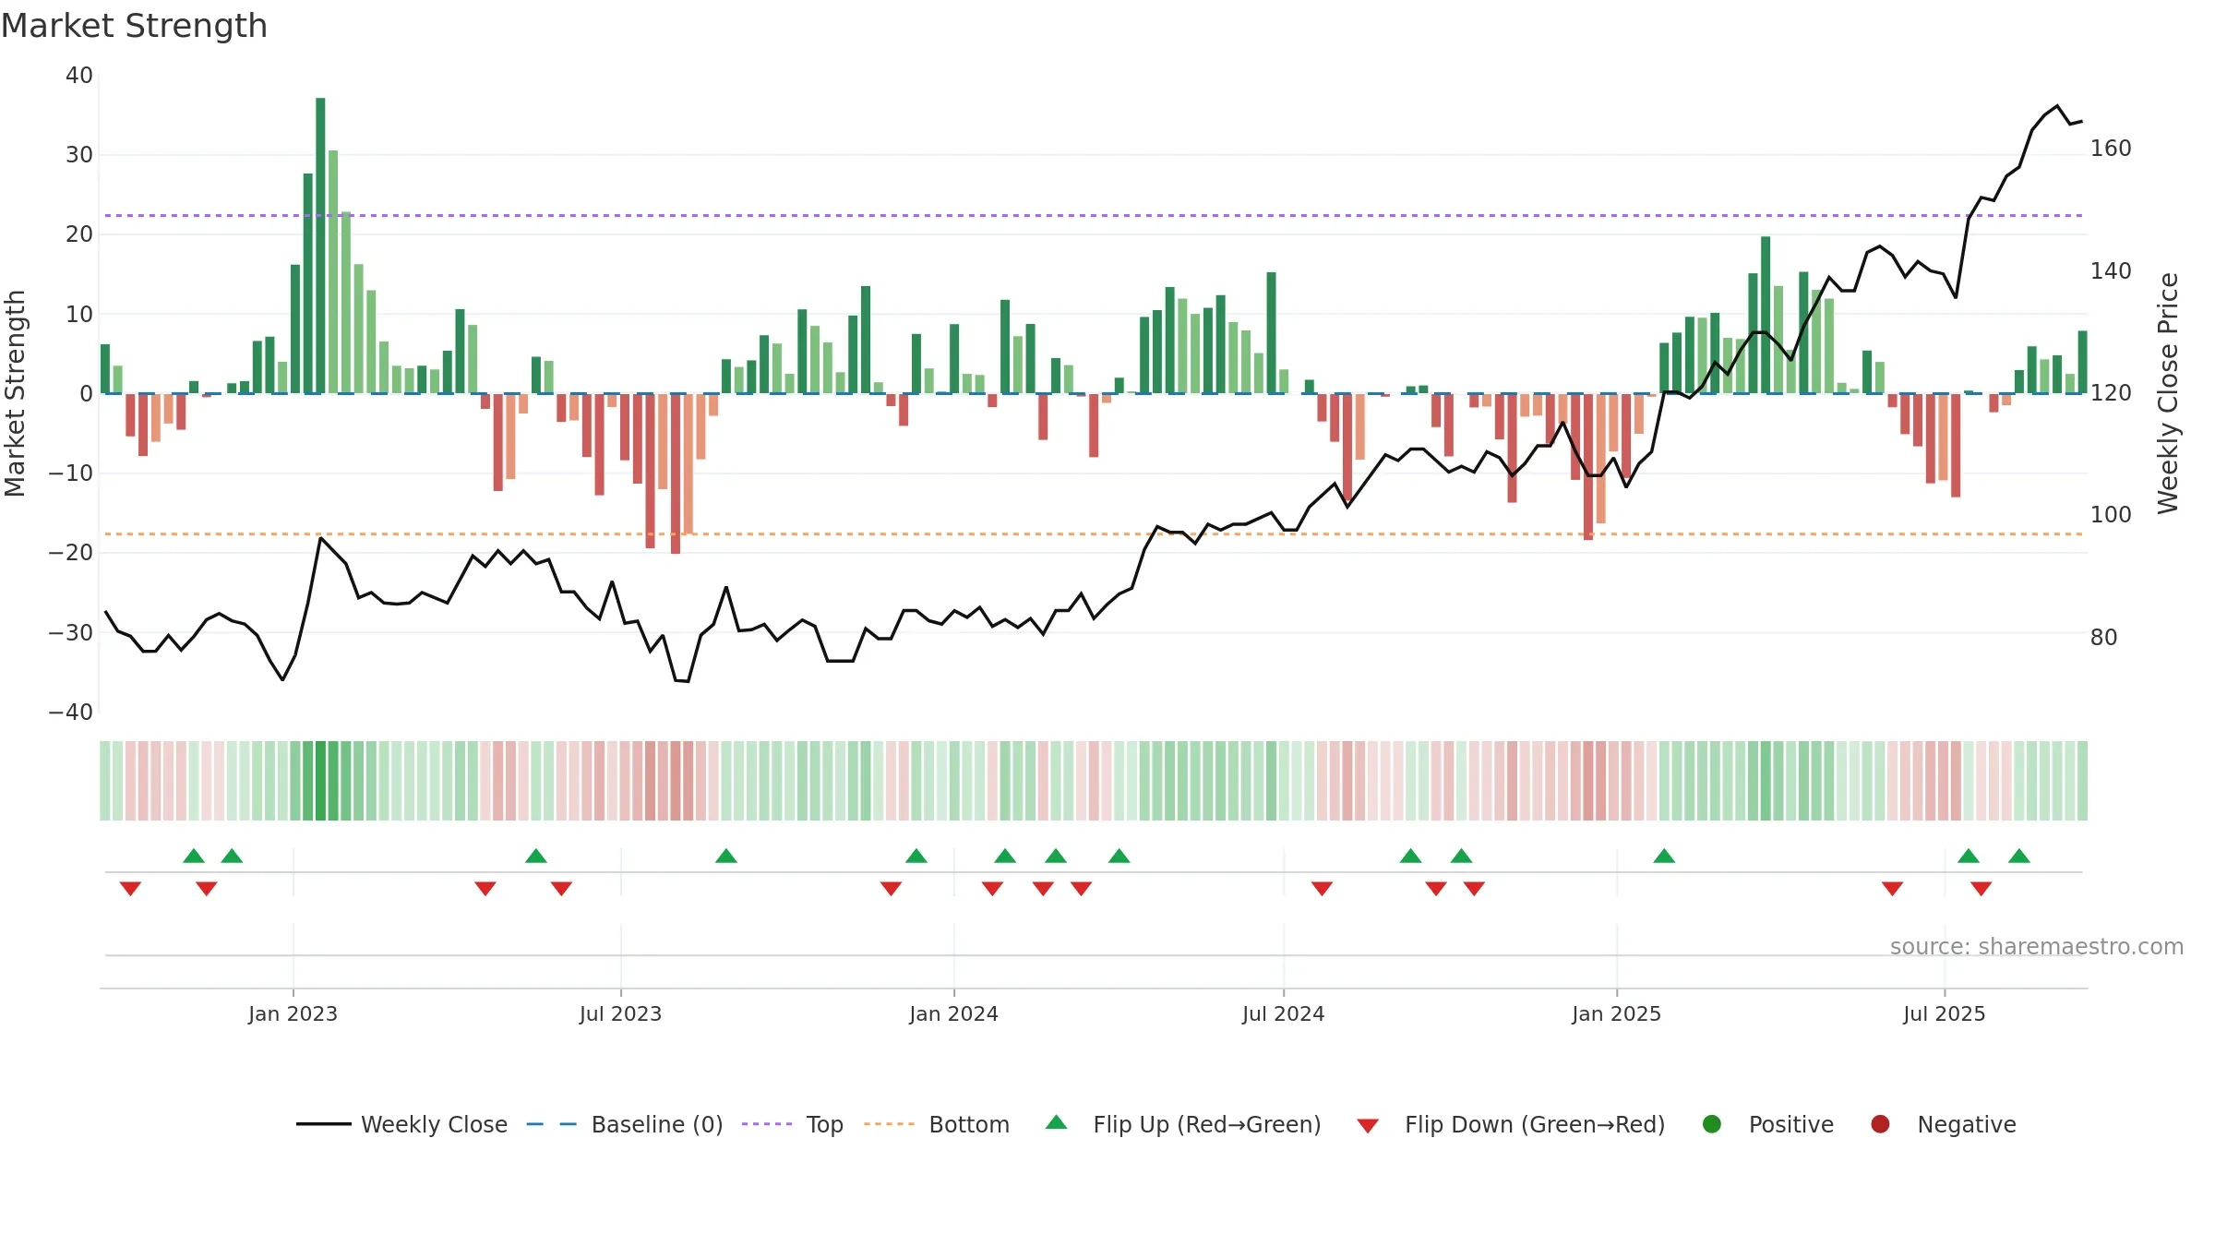Click the Jul 2023 axis label
Viewport: 2215px width, 1246px height.
tap(620, 1013)
